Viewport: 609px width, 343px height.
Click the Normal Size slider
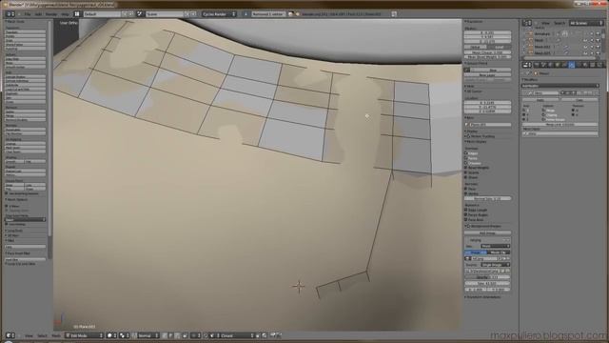(487, 198)
